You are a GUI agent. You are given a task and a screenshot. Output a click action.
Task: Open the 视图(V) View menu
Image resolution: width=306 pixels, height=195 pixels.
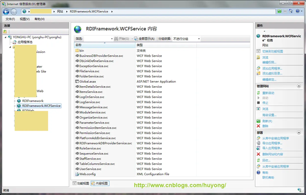(x=25, y=19)
